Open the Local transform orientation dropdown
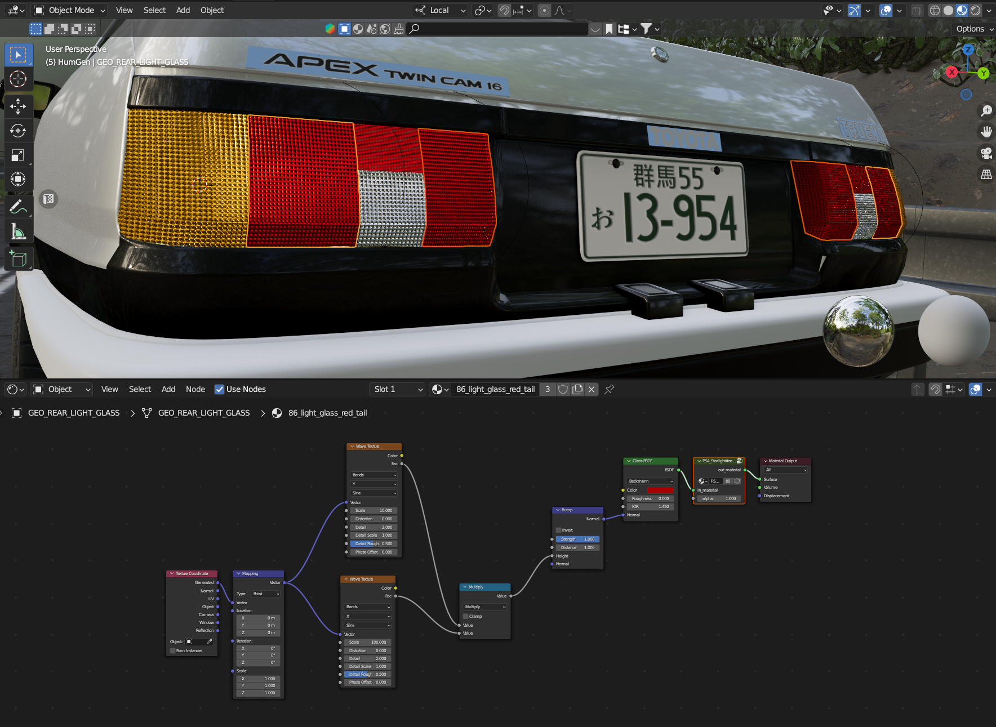The width and height of the screenshot is (996, 727). [441, 10]
